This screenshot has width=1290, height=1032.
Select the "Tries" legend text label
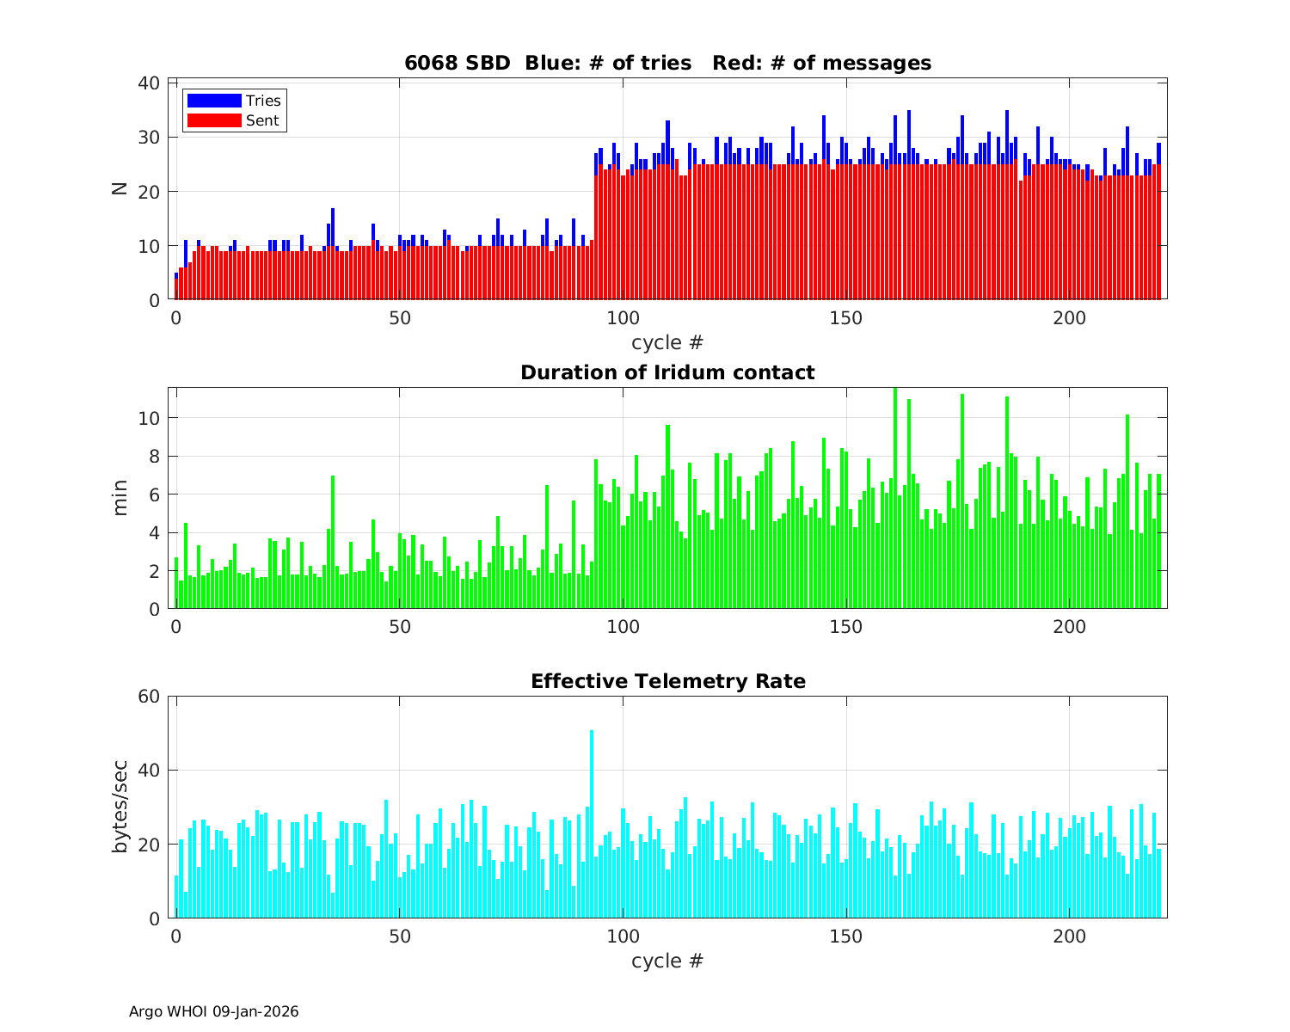263,101
